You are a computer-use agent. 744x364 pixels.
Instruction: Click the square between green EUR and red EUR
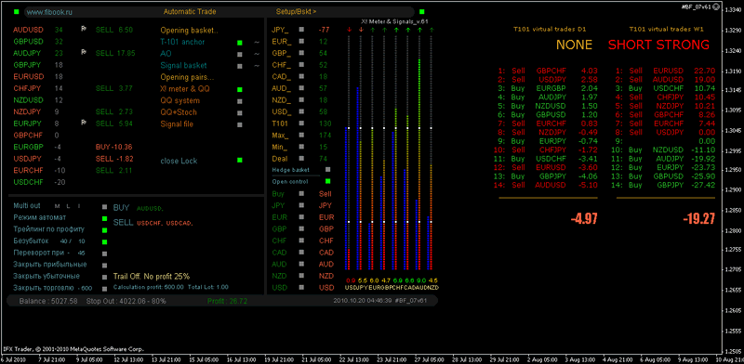point(301,217)
